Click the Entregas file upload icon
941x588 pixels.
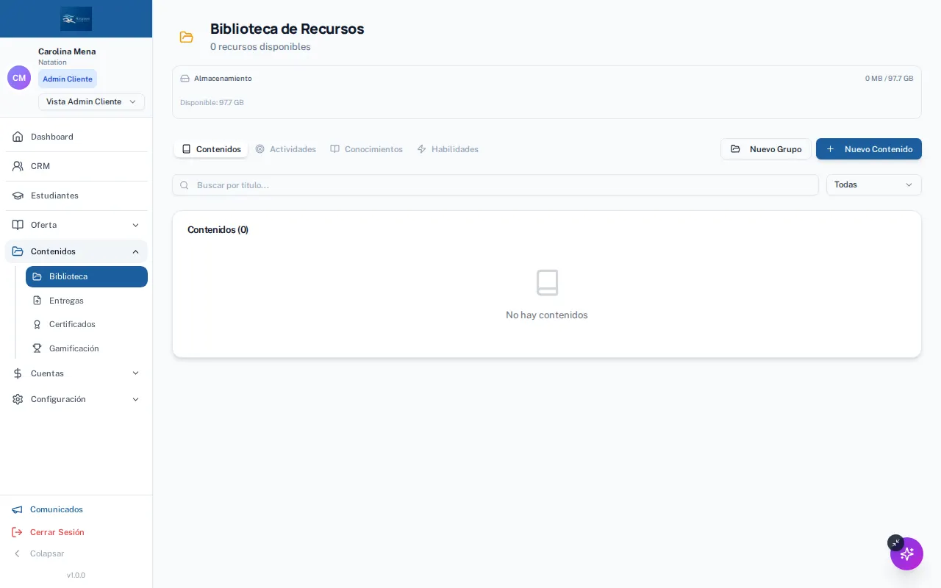[37, 301]
